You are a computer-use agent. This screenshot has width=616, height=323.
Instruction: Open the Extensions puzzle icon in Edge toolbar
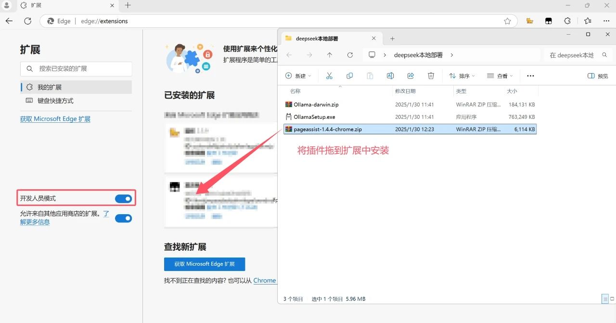pos(567,21)
